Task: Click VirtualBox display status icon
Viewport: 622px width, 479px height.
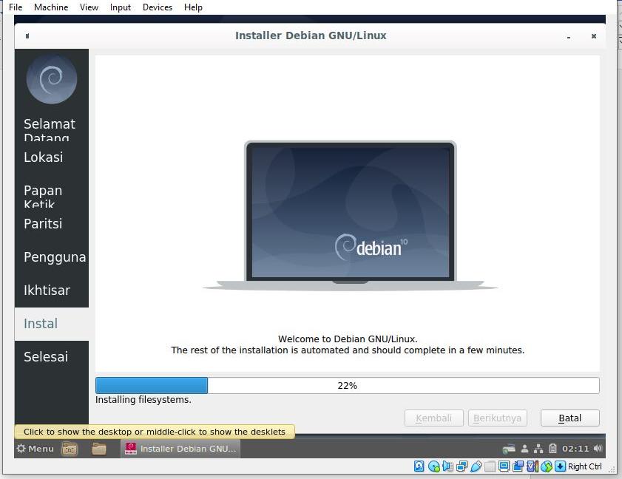Action: tap(504, 466)
